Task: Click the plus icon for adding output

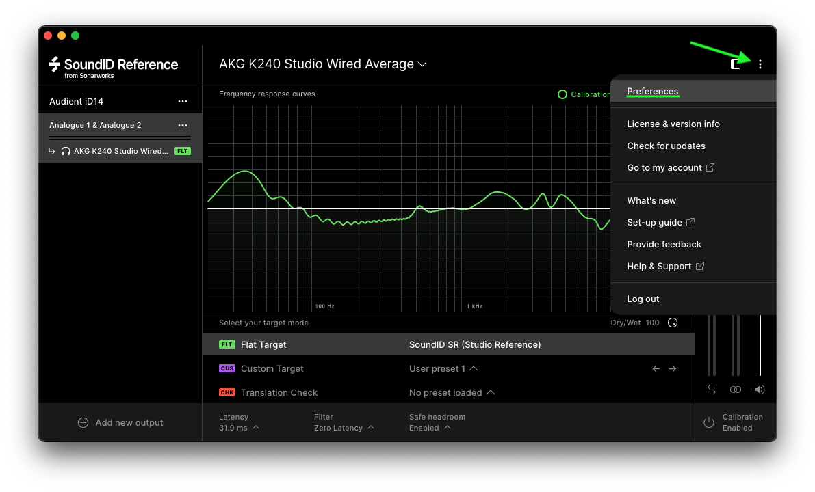Action: pyautogui.click(x=83, y=422)
